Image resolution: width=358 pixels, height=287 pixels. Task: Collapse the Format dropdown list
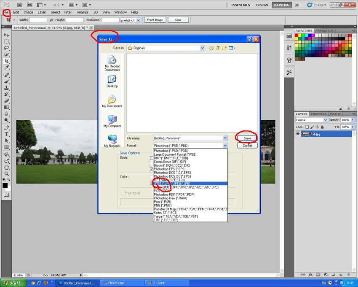pyautogui.click(x=225, y=146)
